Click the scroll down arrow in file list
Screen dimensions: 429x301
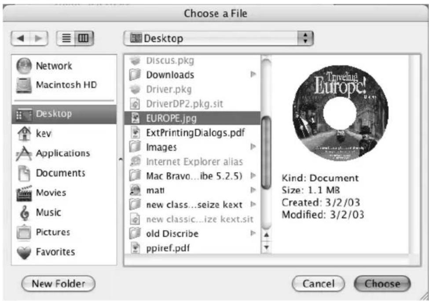click(x=266, y=247)
